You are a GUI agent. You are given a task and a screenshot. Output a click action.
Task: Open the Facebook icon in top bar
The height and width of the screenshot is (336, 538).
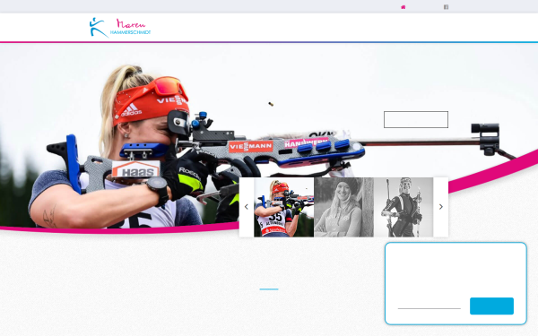tap(446, 7)
